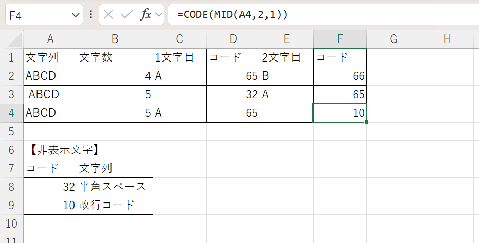The image size is (479, 243).
Task: Click cell C4 containing A
Action: coord(180,113)
